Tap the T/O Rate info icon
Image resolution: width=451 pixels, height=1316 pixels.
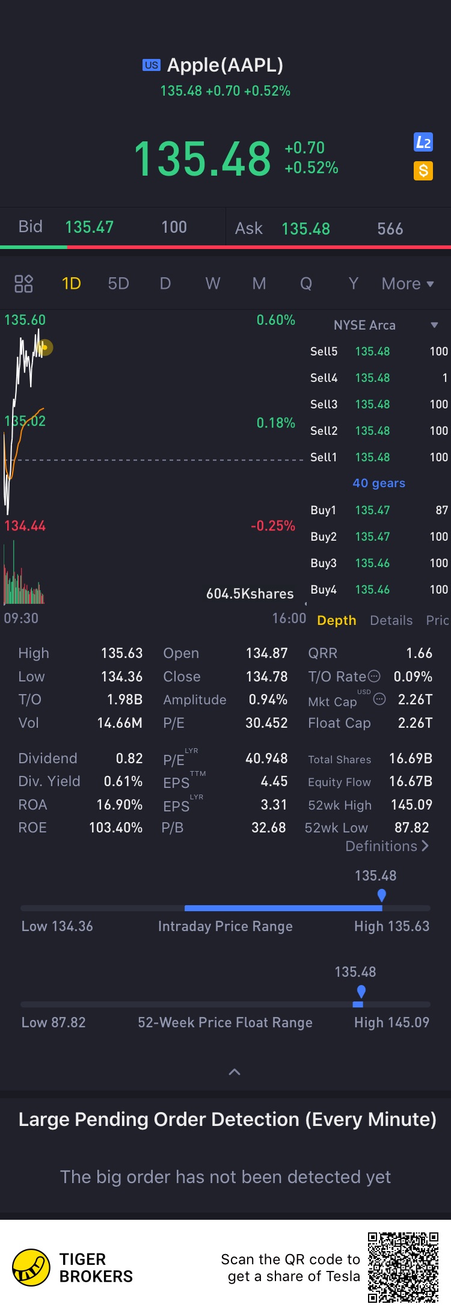[x=374, y=676]
